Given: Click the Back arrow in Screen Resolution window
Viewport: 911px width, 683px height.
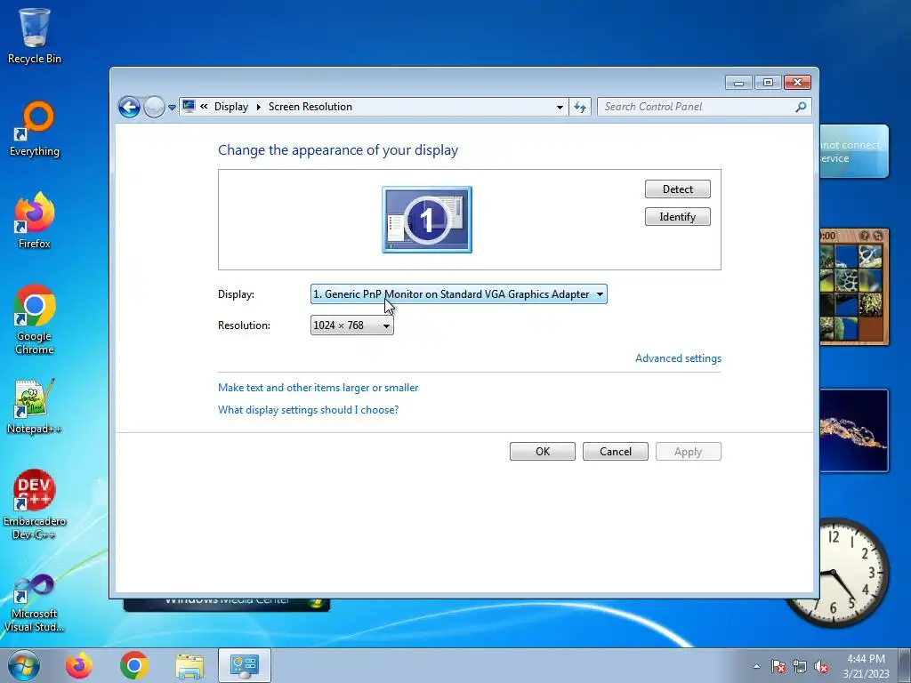Looking at the screenshot, I should tap(129, 107).
